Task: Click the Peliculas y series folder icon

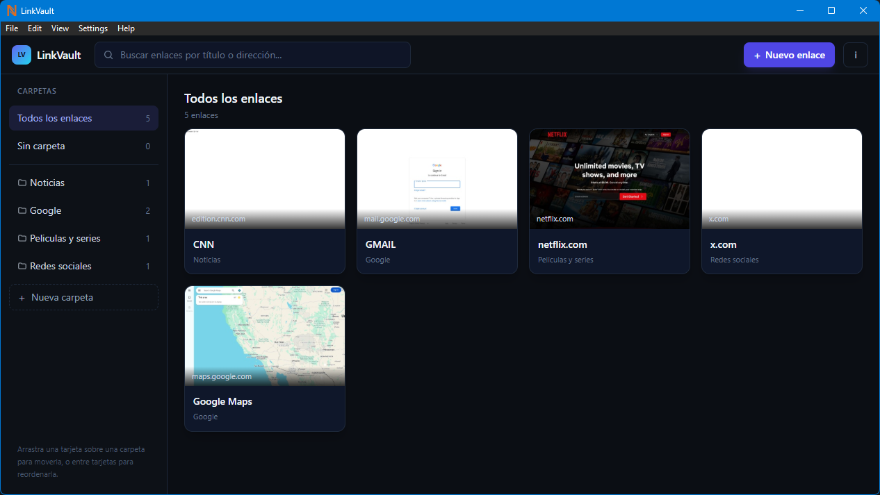Action: pos(22,238)
